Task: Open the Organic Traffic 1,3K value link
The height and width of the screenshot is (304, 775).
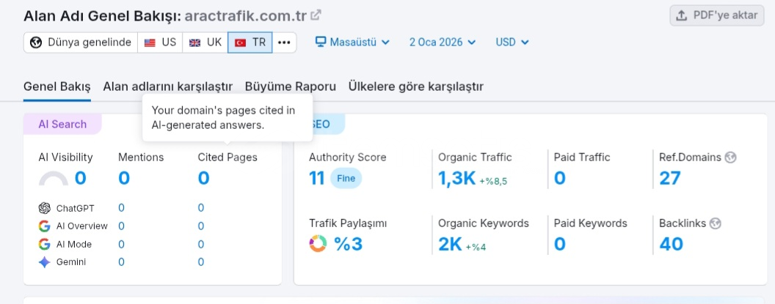Action: click(456, 178)
